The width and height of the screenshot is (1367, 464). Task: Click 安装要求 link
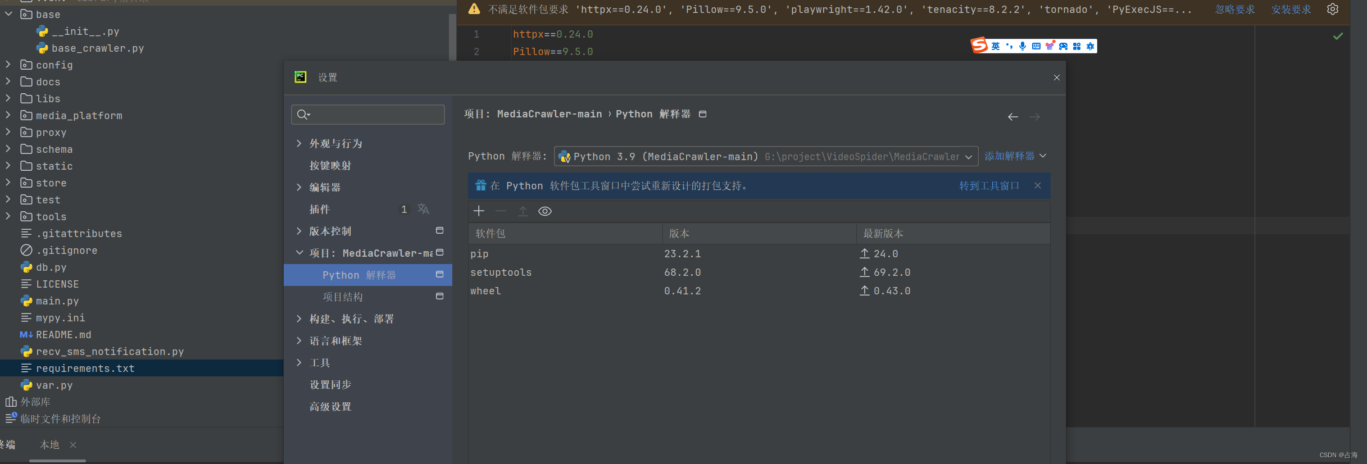point(1291,9)
